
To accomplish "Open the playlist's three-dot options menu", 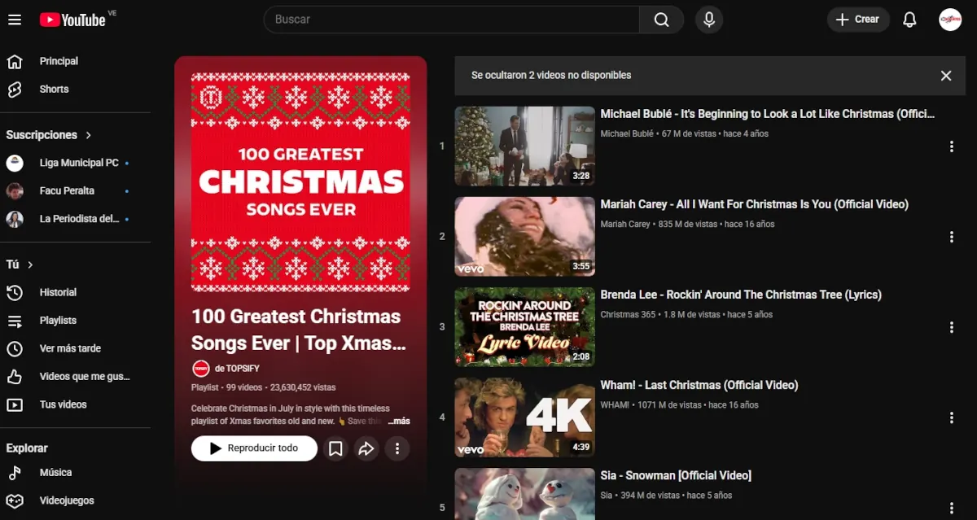I will click(x=397, y=448).
